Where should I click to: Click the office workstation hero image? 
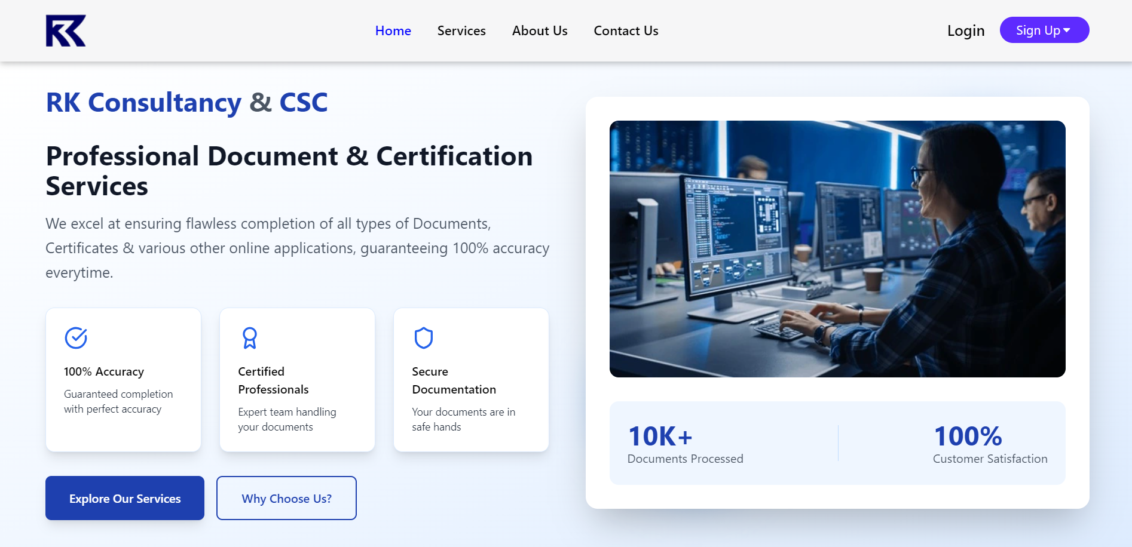pos(837,249)
